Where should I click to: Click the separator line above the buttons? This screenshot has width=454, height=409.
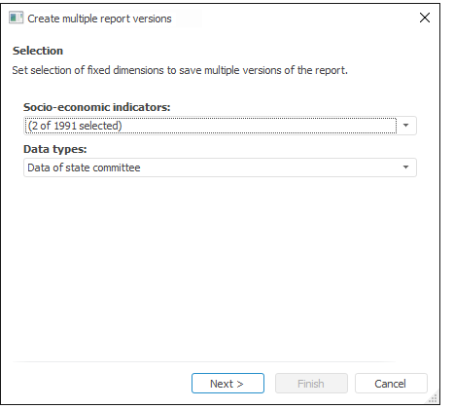pos(204,361)
